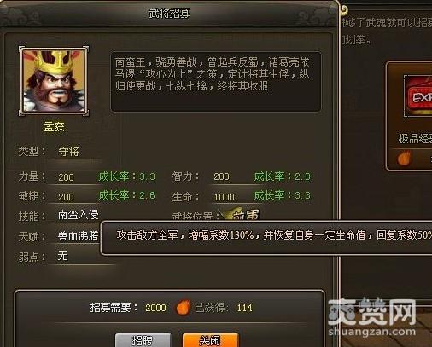The image size is (432, 347).
Task: Click the 力量 value 200
Action: [66, 177]
